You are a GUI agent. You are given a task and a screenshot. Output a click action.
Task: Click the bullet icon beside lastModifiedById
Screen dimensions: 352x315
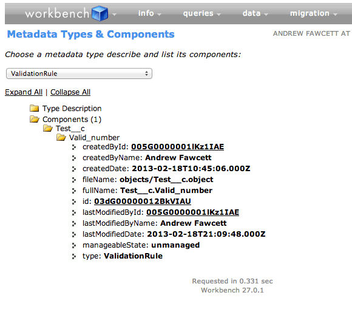74,213
